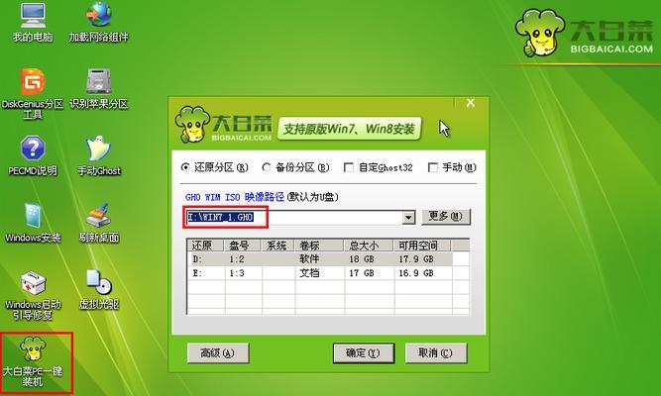Screen dimensions: 661x396
Task: Select the E: partition row
Action: point(328,273)
